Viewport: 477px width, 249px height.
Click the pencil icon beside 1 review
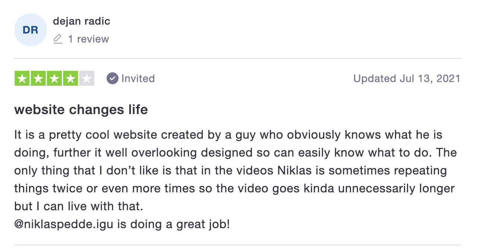pyautogui.click(x=58, y=39)
